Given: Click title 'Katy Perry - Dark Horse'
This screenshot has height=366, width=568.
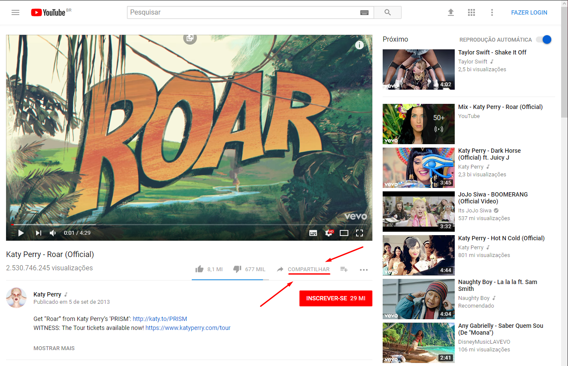Looking at the screenshot, I should pyautogui.click(x=489, y=154).
